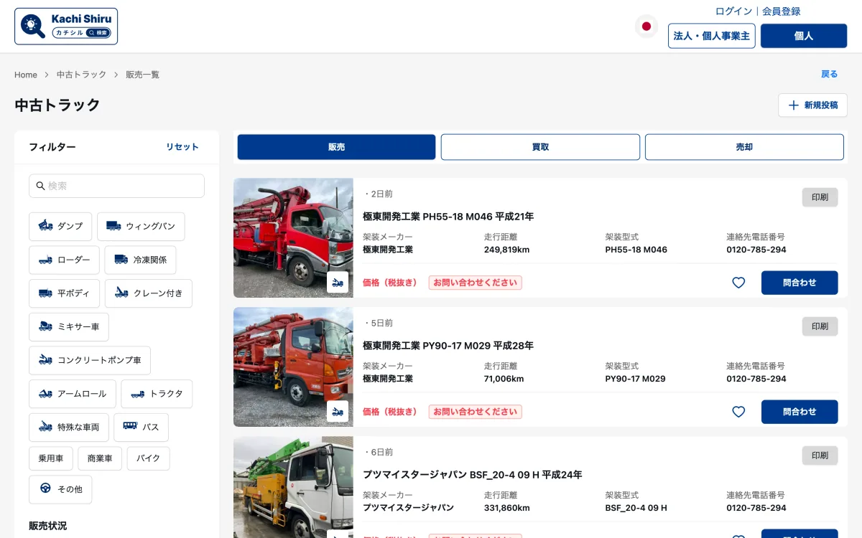Select the 販売 tab
This screenshot has width=862, height=538.
pyautogui.click(x=336, y=147)
